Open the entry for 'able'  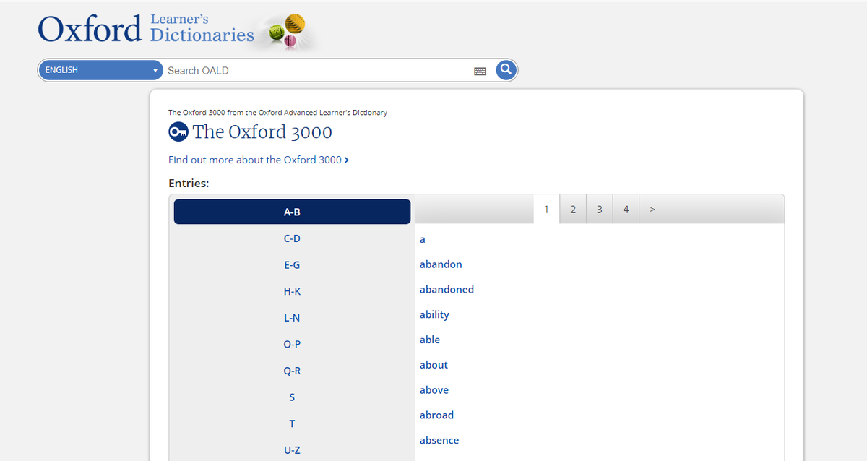430,340
